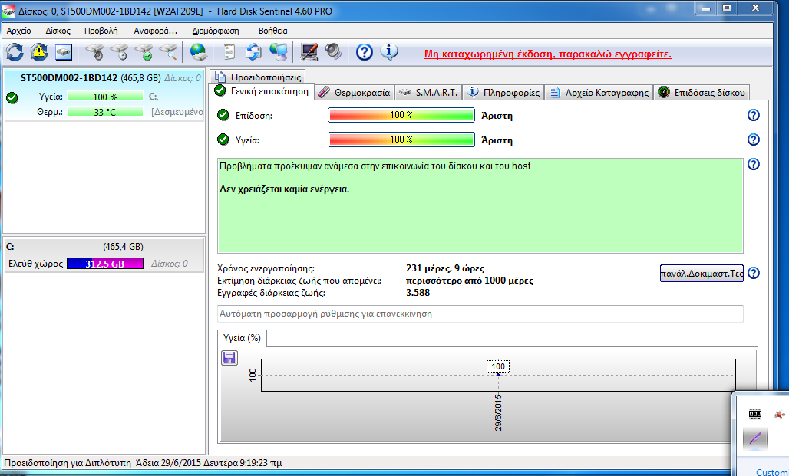Click the help icon next to test button
Image resolution: width=789 pixels, height=476 pixels.
coord(753,273)
